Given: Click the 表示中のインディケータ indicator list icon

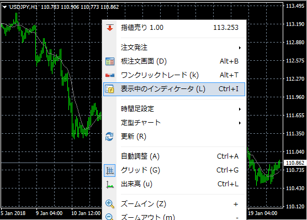Looking at the screenshot, I should 110,89.
